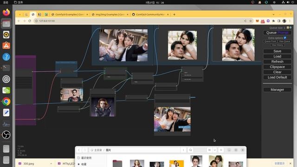Open the Chrome profile avatar
The image size is (297, 167).
284,21
